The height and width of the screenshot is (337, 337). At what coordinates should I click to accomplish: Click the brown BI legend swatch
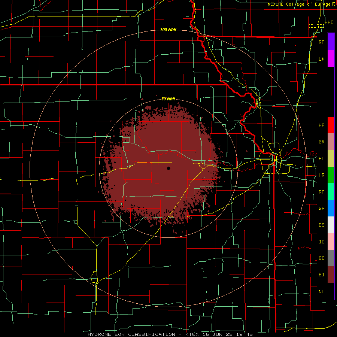331,275
